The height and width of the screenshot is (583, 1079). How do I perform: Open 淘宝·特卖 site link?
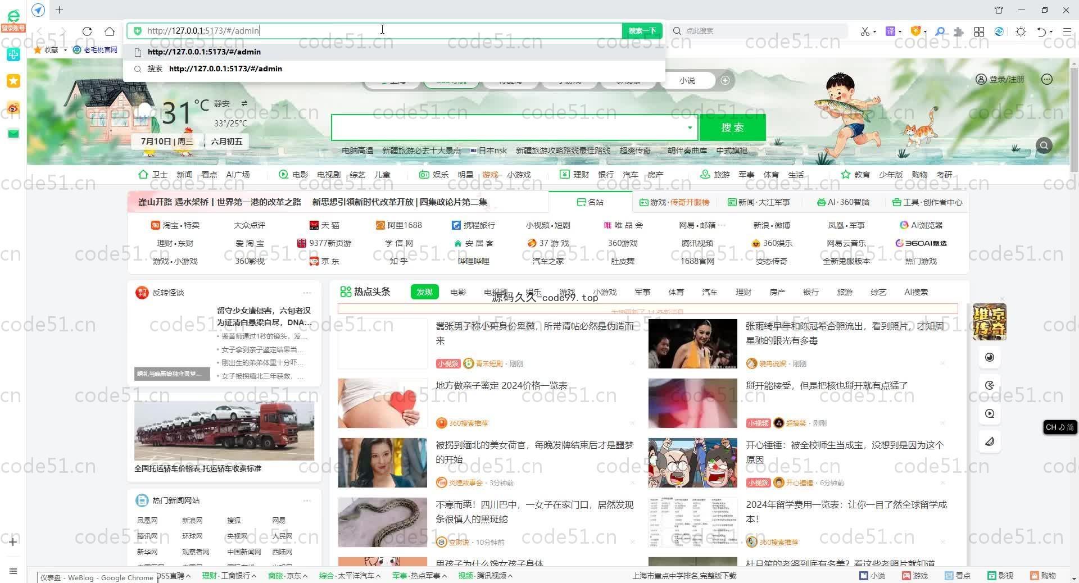[x=175, y=225]
